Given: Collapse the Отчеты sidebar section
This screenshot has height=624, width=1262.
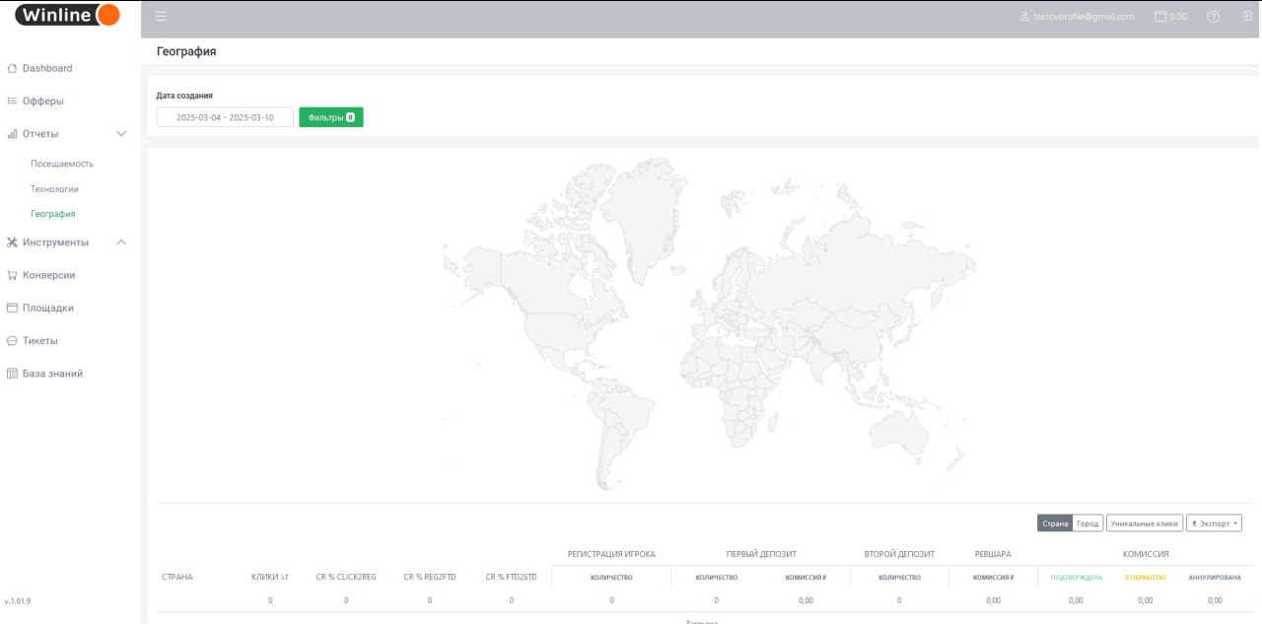Looking at the screenshot, I should pyautogui.click(x=121, y=134).
